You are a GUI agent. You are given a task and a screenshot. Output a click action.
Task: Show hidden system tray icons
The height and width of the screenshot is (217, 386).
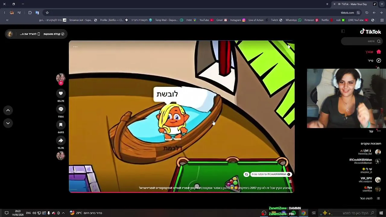(x=63, y=213)
